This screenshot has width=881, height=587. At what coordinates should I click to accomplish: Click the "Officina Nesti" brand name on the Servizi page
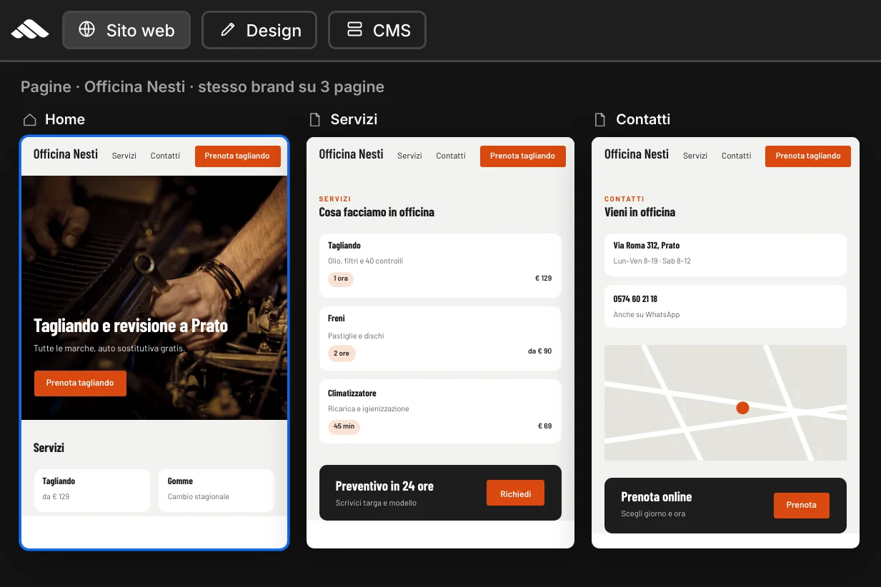[351, 154]
